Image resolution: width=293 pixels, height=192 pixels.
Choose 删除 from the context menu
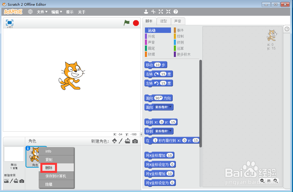click(49, 168)
